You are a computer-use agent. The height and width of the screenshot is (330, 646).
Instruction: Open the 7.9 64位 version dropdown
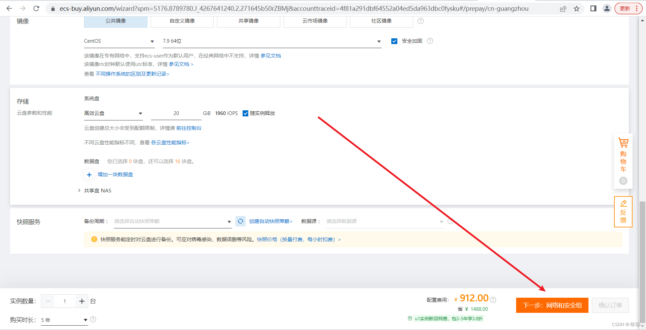point(272,41)
